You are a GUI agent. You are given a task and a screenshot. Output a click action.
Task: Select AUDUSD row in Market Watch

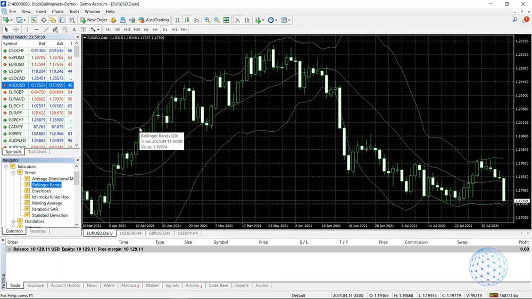tap(37, 86)
